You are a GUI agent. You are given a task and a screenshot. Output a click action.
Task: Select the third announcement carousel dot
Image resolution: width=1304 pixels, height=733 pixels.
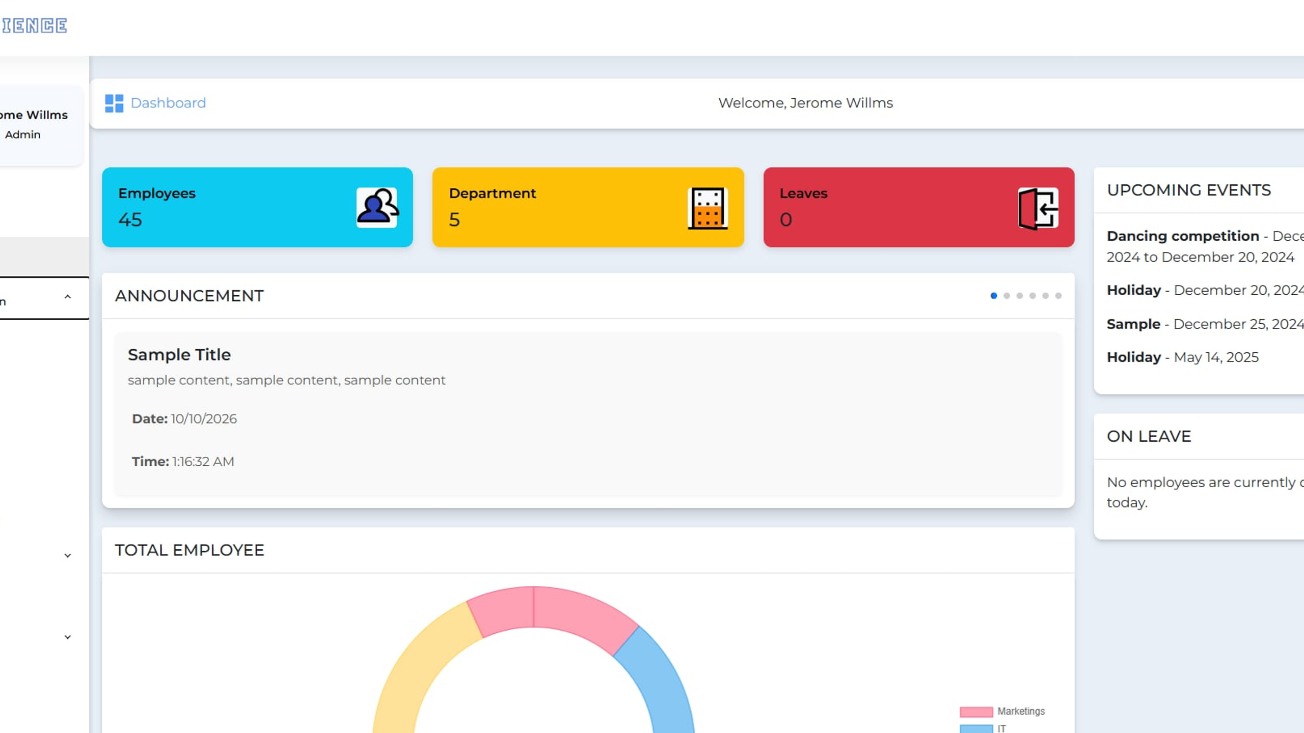(1019, 296)
